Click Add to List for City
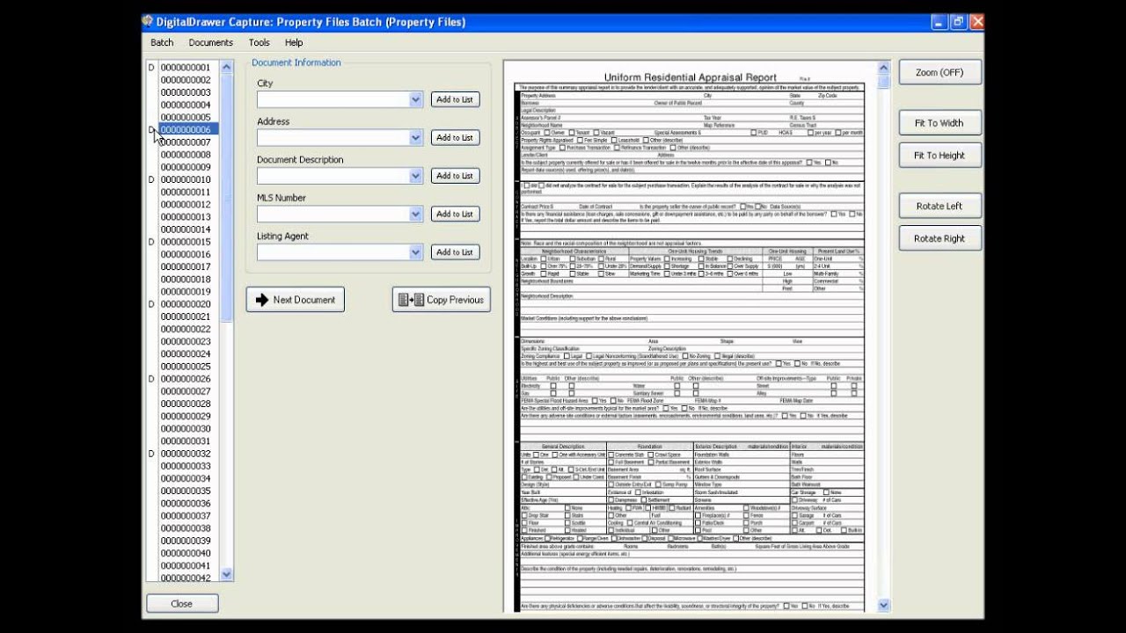1126x633 pixels. point(455,99)
